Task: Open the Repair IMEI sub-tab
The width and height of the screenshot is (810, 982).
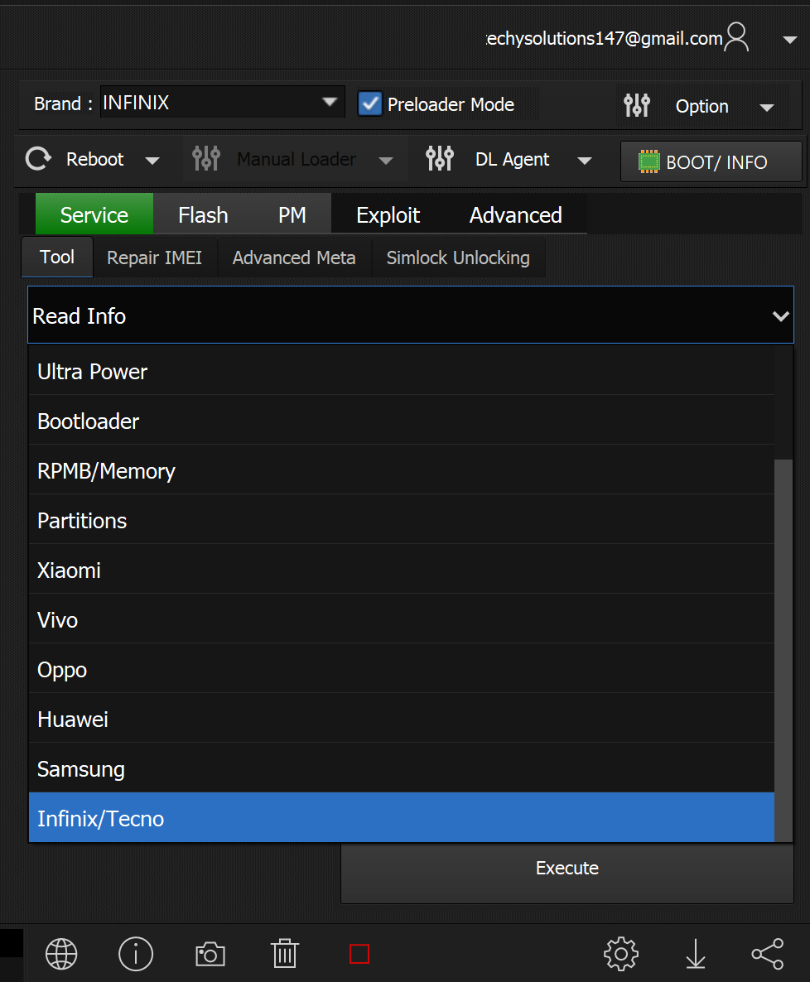Action: click(x=155, y=258)
